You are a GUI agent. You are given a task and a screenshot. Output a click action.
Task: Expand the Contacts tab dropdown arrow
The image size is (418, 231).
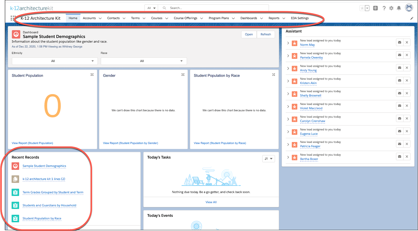pos(124,18)
